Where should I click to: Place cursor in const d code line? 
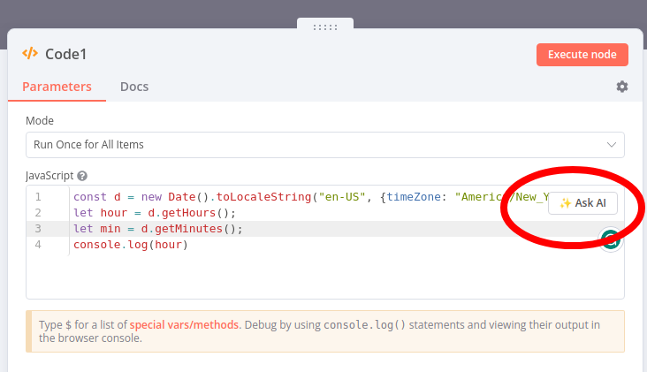tap(265, 197)
